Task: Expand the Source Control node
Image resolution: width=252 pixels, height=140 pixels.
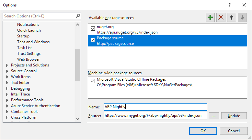Action: coord(7,71)
